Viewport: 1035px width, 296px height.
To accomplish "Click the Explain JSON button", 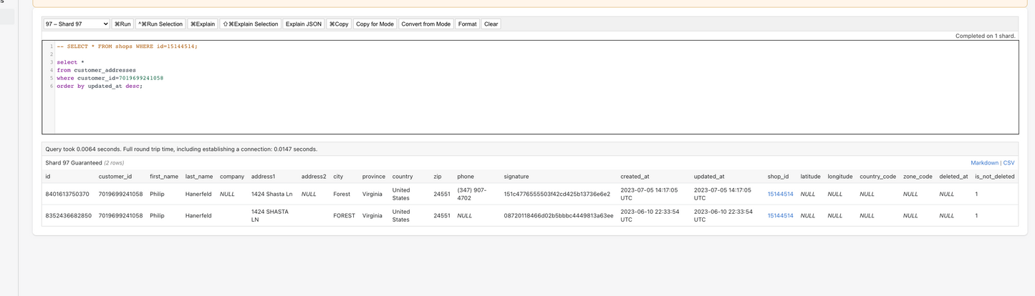I will [304, 24].
